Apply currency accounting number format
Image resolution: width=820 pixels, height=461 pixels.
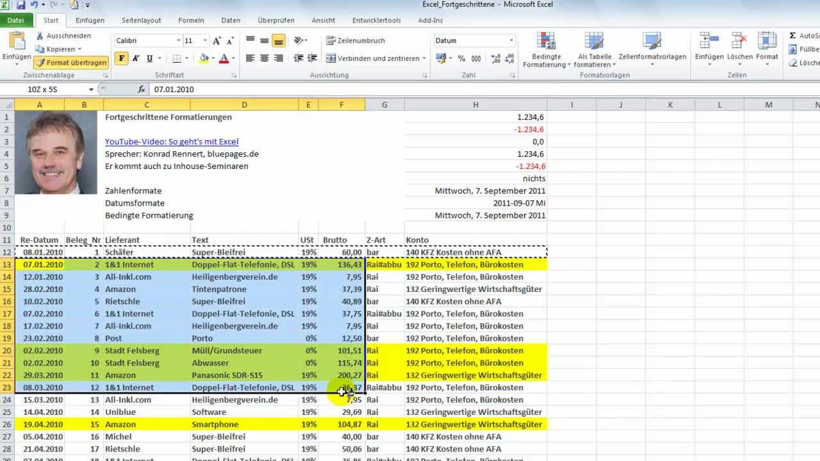click(x=440, y=58)
